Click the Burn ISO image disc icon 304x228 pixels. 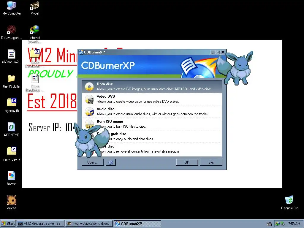[x=89, y=124]
